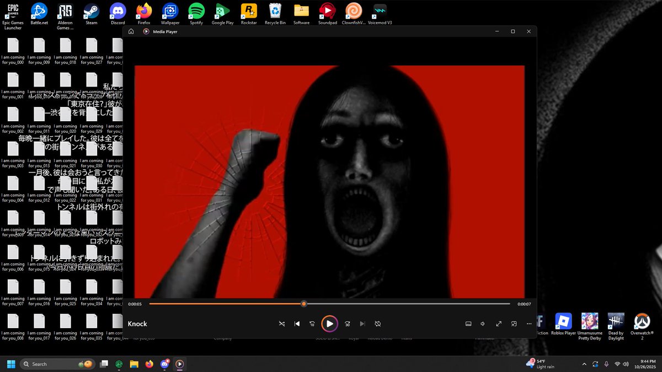662x372 pixels.
Task: Open subtitles and captions options
Action: [x=468, y=324]
